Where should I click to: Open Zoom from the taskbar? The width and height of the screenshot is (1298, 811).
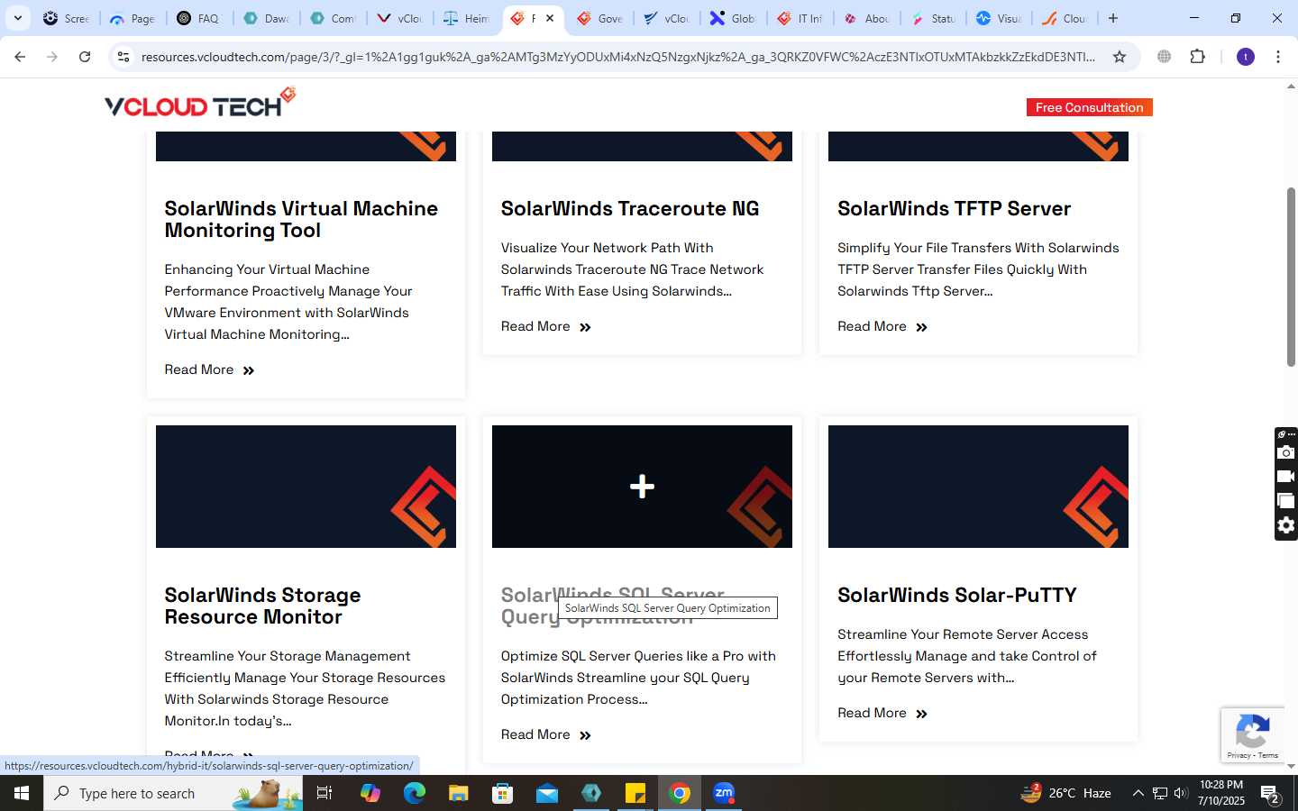(x=724, y=793)
